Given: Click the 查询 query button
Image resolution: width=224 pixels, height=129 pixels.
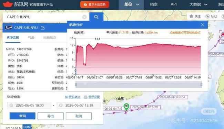Looking at the screenshot, I should click(22, 116).
